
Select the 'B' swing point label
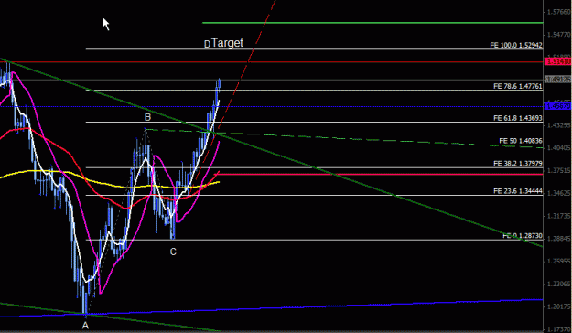coord(147,117)
